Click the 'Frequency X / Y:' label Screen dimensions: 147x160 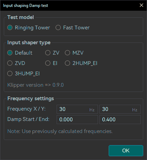[27, 109]
